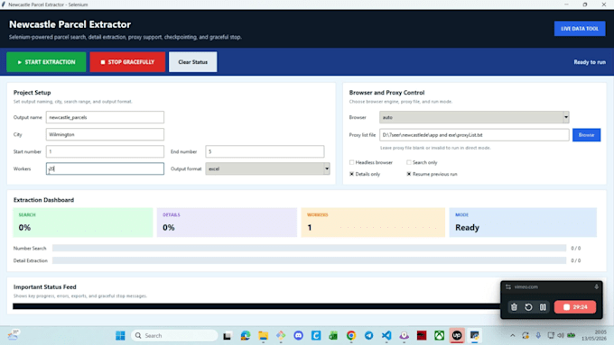Open the Upwork taskbar icon
This screenshot has height=345, width=614.
click(x=457, y=336)
